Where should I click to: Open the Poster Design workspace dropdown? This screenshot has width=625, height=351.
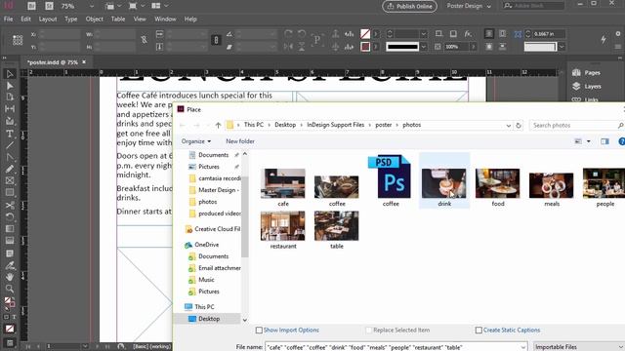469,6
